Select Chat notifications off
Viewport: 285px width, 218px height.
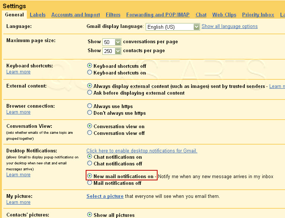(x=89, y=163)
